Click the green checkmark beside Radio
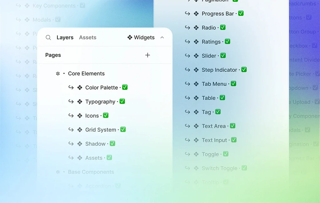The width and height of the screenshot is (320, 203). coord(222,27)
